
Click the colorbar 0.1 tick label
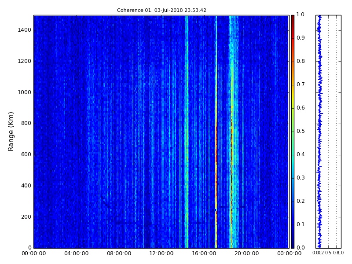coord(301,224)
